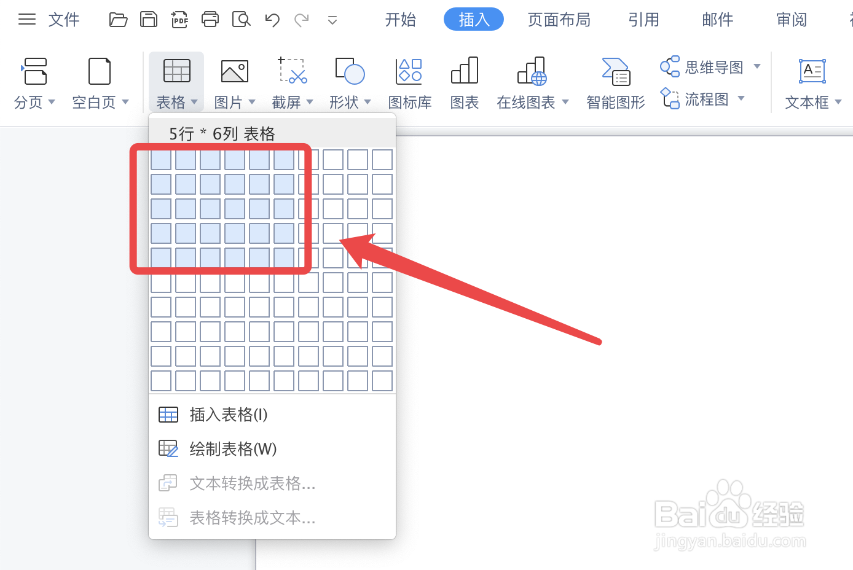Click the Print icon
853x570 pixels.
click(x=210, y=20)
